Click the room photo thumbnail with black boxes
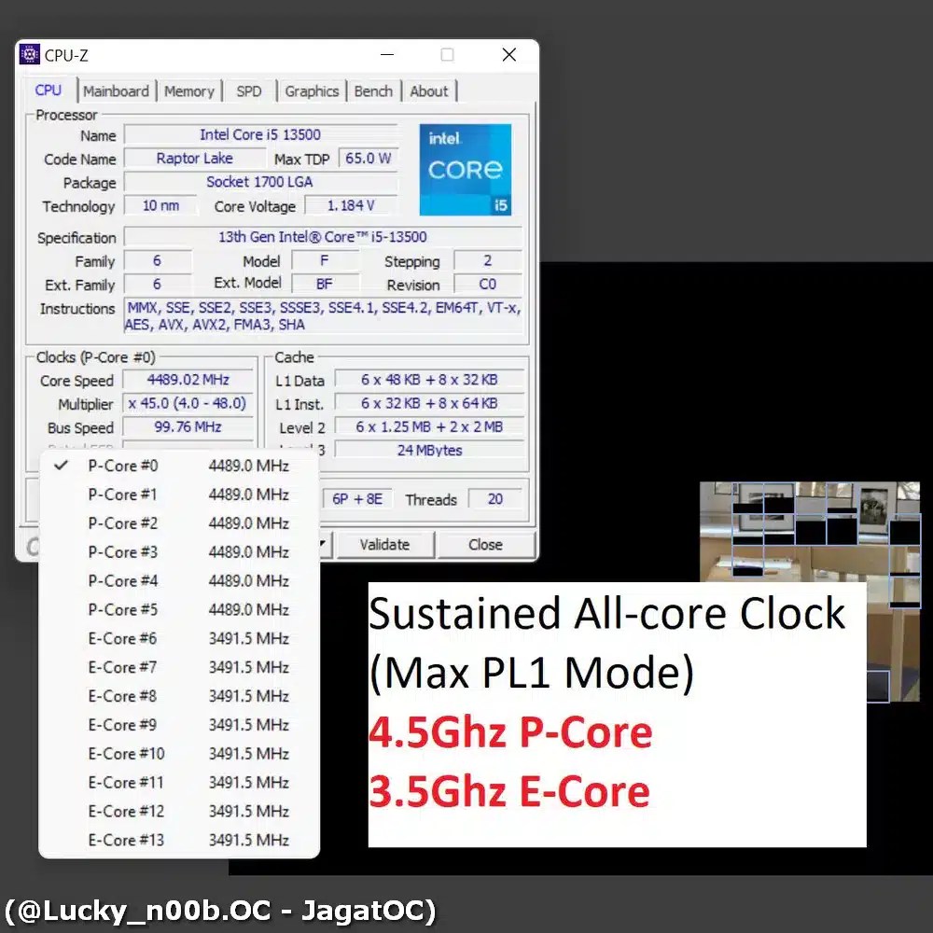Viewport: 933px width, 933px height. (809, 532)
